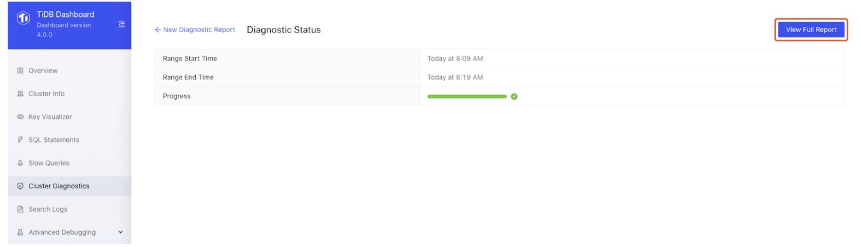861x247 pixels.
Task: Click the green progress success checkmark
Action: [514, 96]
